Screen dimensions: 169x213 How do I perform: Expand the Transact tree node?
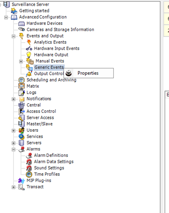coord(14,187)
